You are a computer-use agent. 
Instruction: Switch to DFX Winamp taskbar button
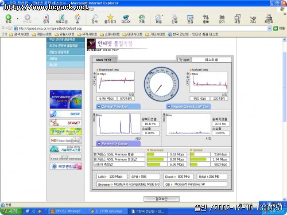[x=67, y=211]
